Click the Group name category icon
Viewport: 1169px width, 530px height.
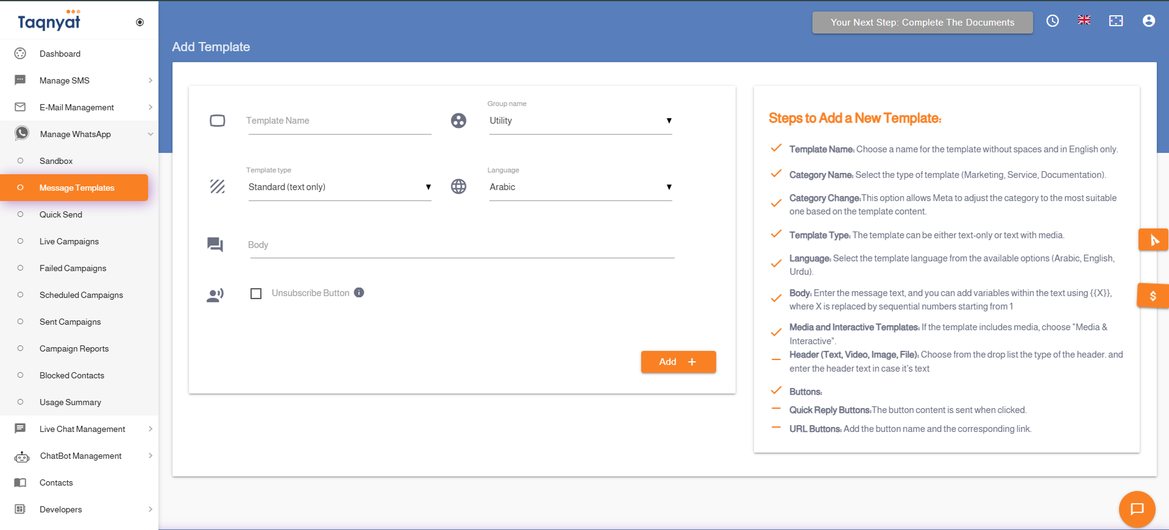[458, 121]
